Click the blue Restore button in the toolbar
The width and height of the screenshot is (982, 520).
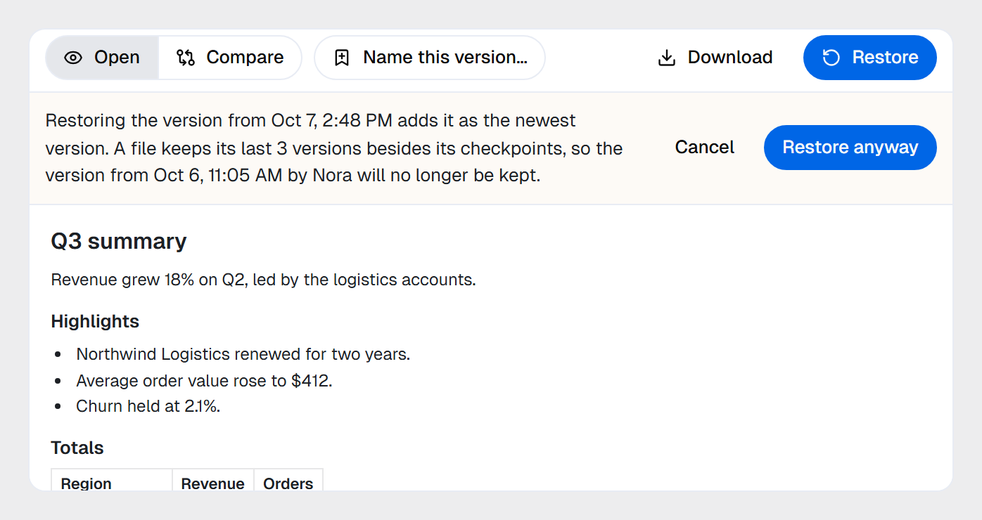[870, 58]
